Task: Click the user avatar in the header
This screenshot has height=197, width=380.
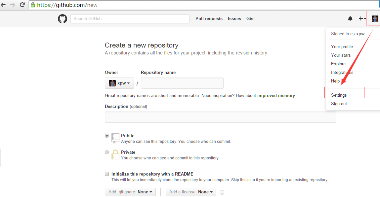Action: 375,18
